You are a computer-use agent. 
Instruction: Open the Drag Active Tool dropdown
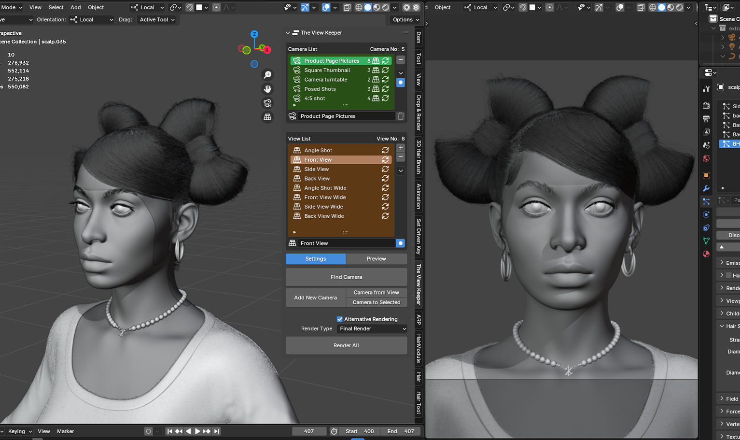click(157, 20)
